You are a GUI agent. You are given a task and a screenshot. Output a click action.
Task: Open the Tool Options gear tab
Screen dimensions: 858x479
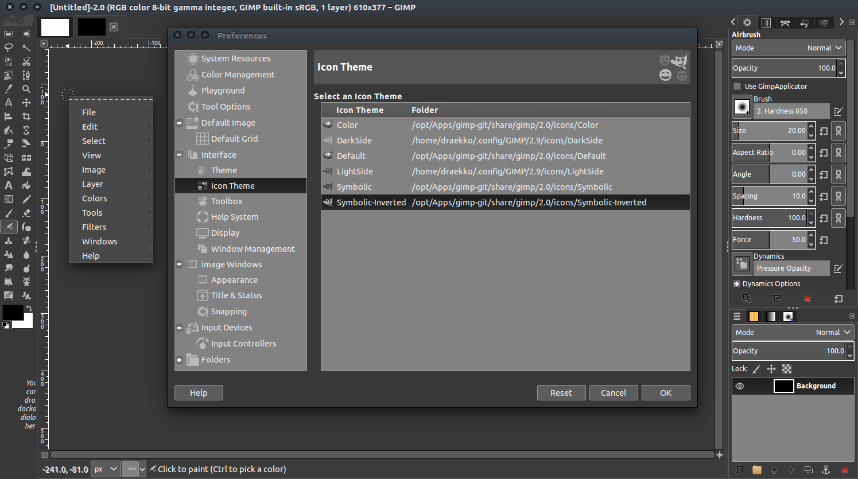coord(747,22)
